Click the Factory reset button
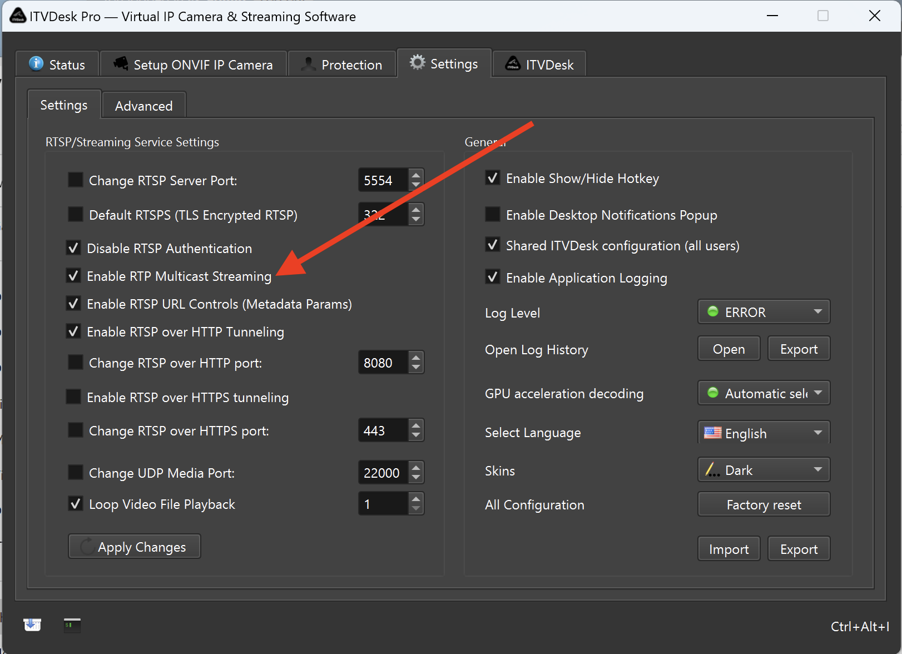Image resolution: width=902 pixels, height=654 pixels. 764,505
